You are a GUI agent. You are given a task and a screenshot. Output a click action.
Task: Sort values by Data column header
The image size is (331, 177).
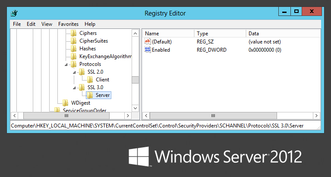(x=283, y=34)
